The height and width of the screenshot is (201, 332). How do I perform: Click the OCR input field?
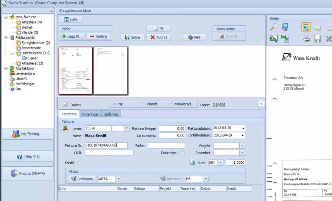tap(109, 153)
